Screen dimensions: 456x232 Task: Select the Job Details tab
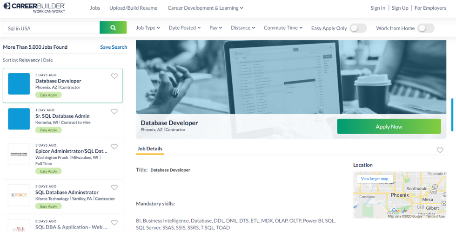pyautogui.click(x=150, y=149)
